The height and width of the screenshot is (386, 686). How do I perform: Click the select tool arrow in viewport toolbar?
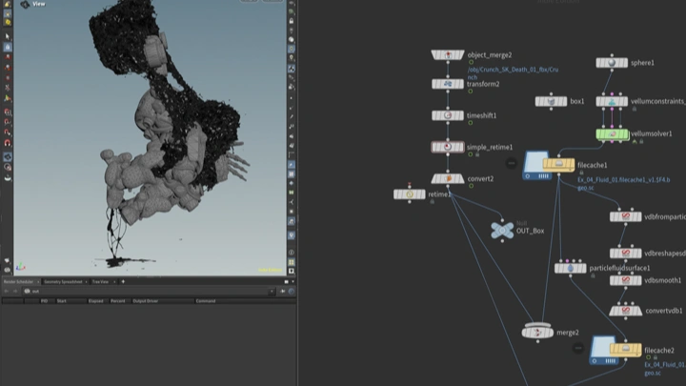tap(7, 36)
